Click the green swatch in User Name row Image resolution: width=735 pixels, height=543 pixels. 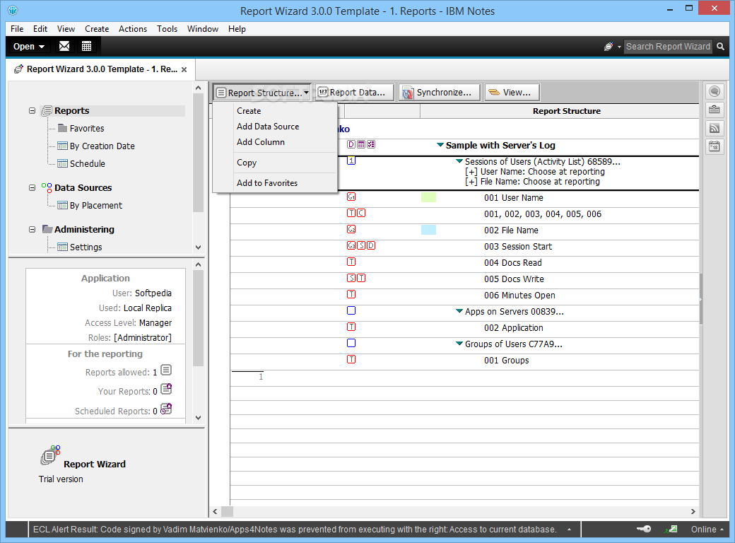pyautogui.click(x=428, y=197)
